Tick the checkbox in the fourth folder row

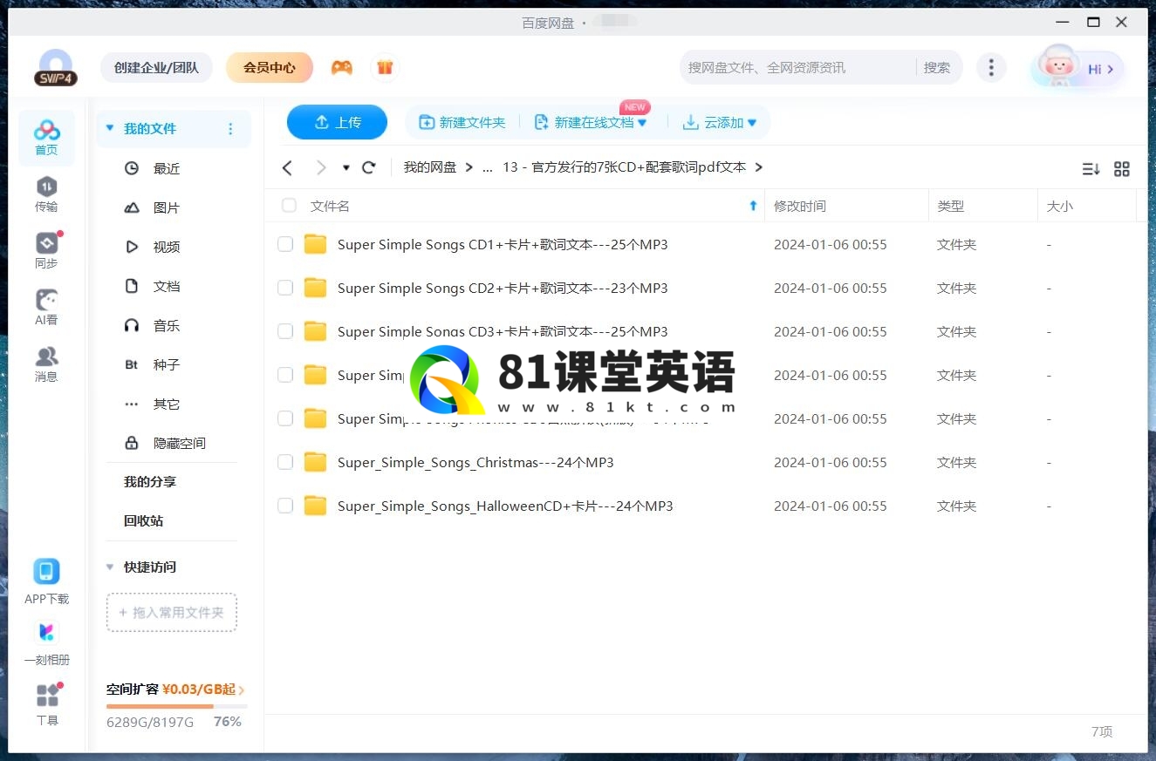(285, 375)
